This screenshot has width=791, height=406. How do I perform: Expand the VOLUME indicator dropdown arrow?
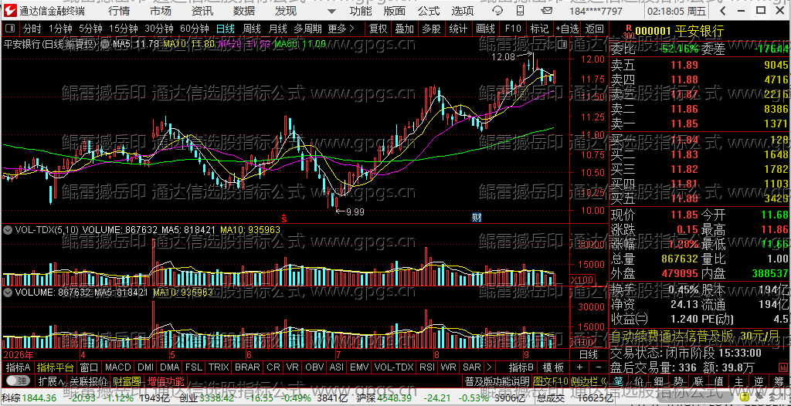(x=8, y=292)
